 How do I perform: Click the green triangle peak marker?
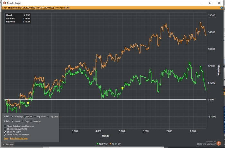coord(189,63)
